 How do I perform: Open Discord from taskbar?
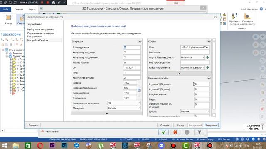tap(161, 145)
